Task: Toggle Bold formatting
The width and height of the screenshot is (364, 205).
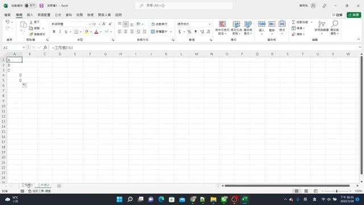Action: (x=54, y=32)
